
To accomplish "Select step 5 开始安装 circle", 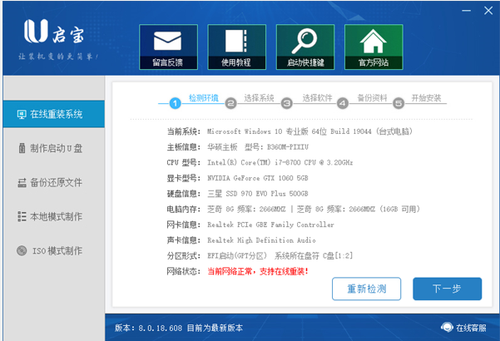I will point(399,103).
